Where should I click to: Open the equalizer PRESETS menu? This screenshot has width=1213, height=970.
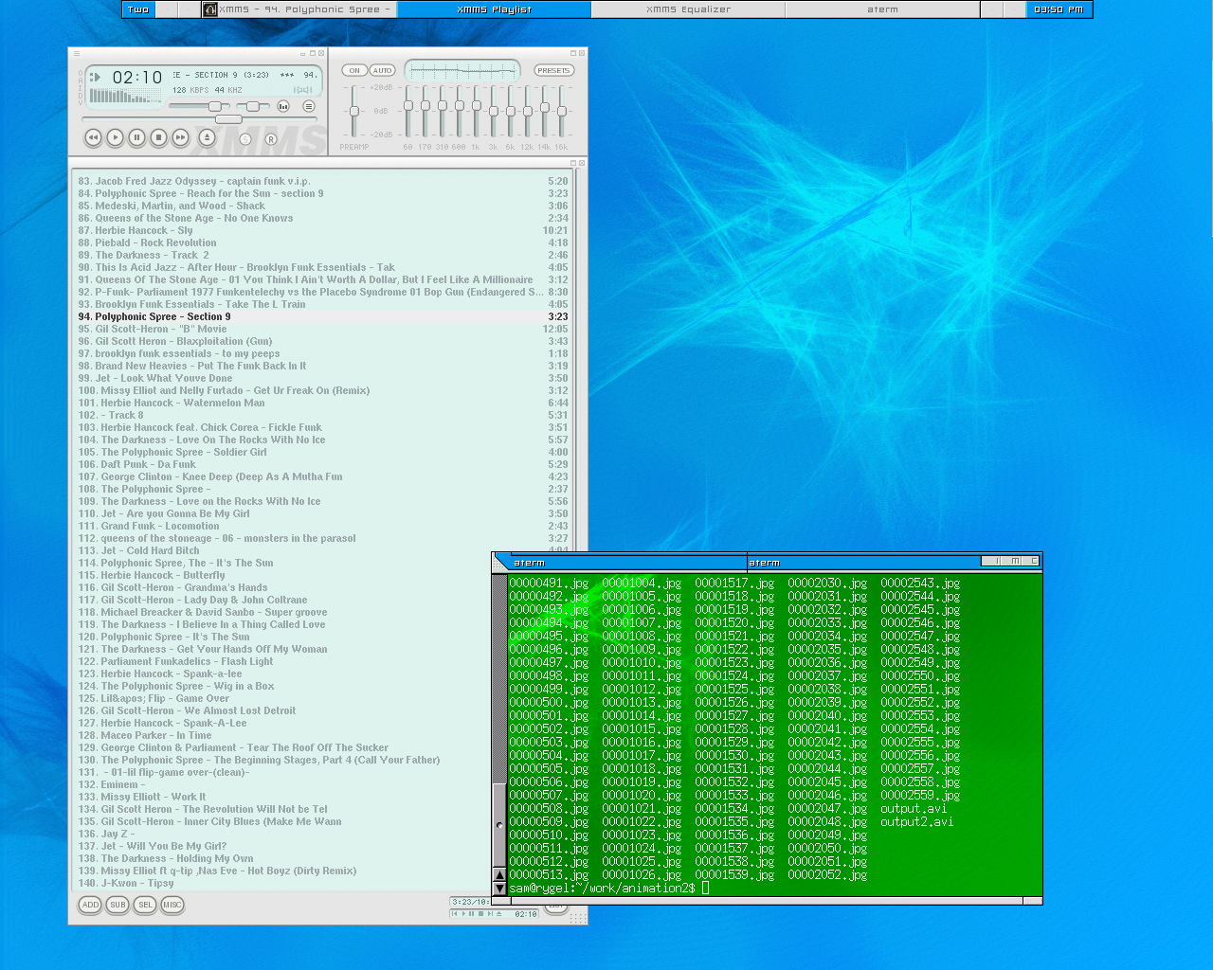(553, 70)
